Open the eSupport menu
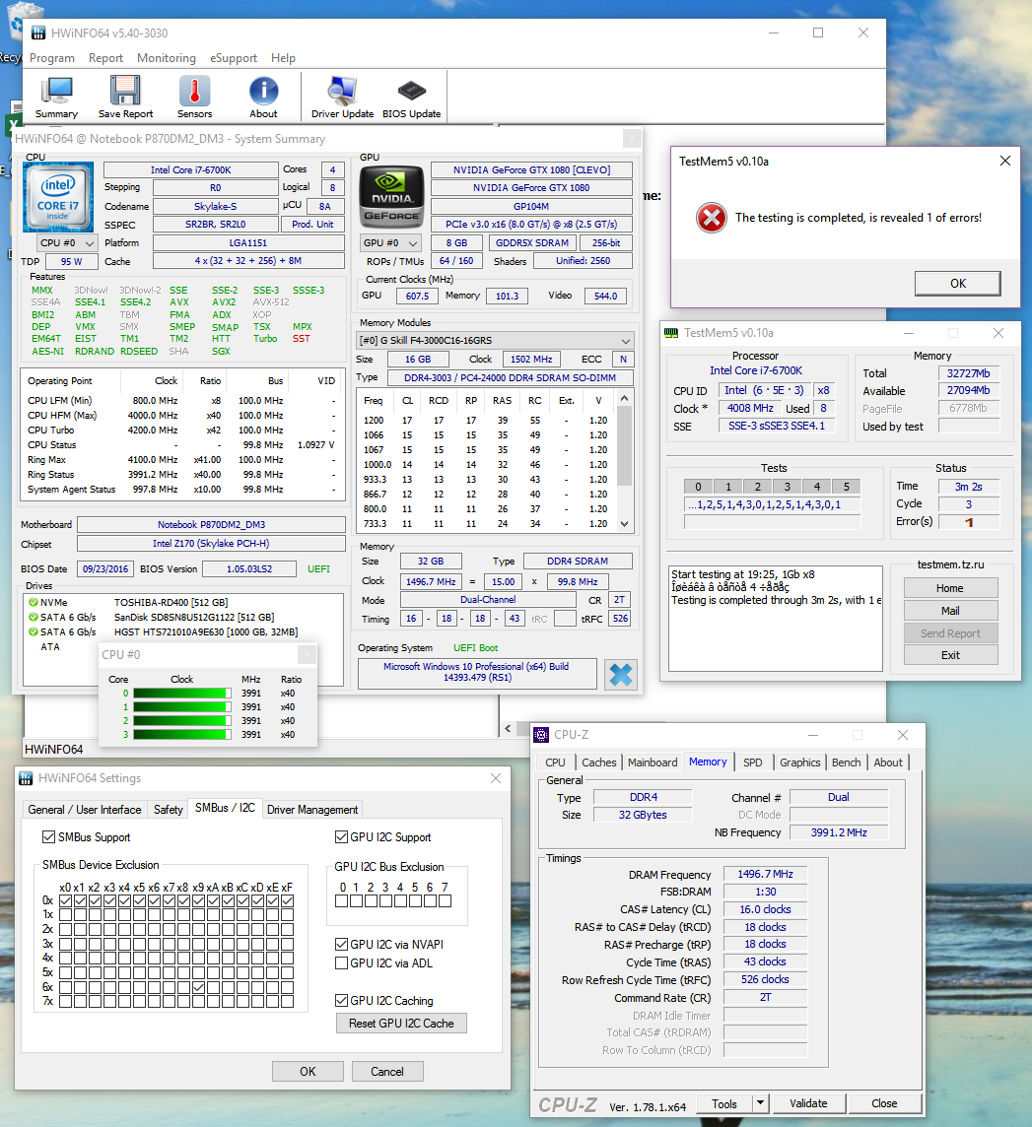This screenshot has width=1032, height=1127. click(233, 57)
